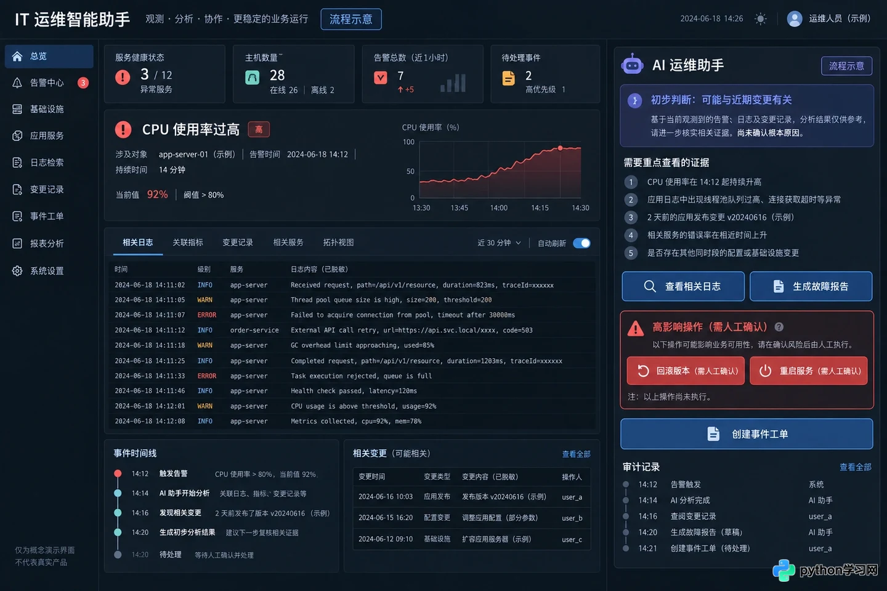Click the 基础设施 server icon

[17, 109]
